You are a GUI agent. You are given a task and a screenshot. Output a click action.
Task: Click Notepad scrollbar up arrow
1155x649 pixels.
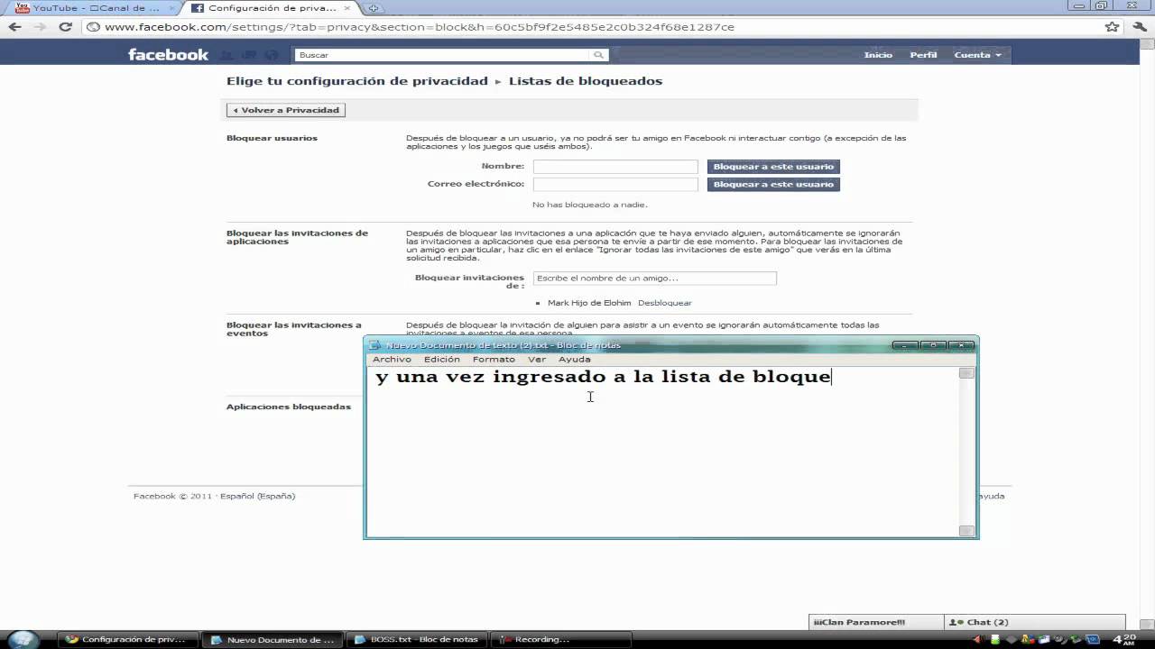coord(966,373)
